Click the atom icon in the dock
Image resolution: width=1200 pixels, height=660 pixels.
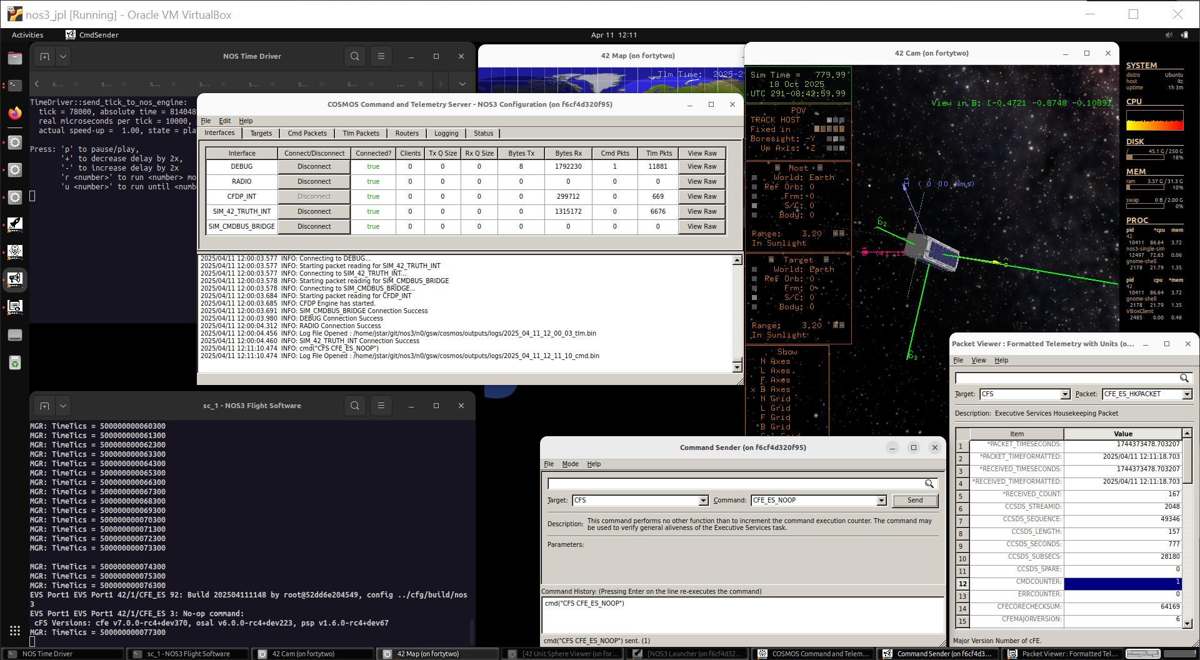[15, 252]
